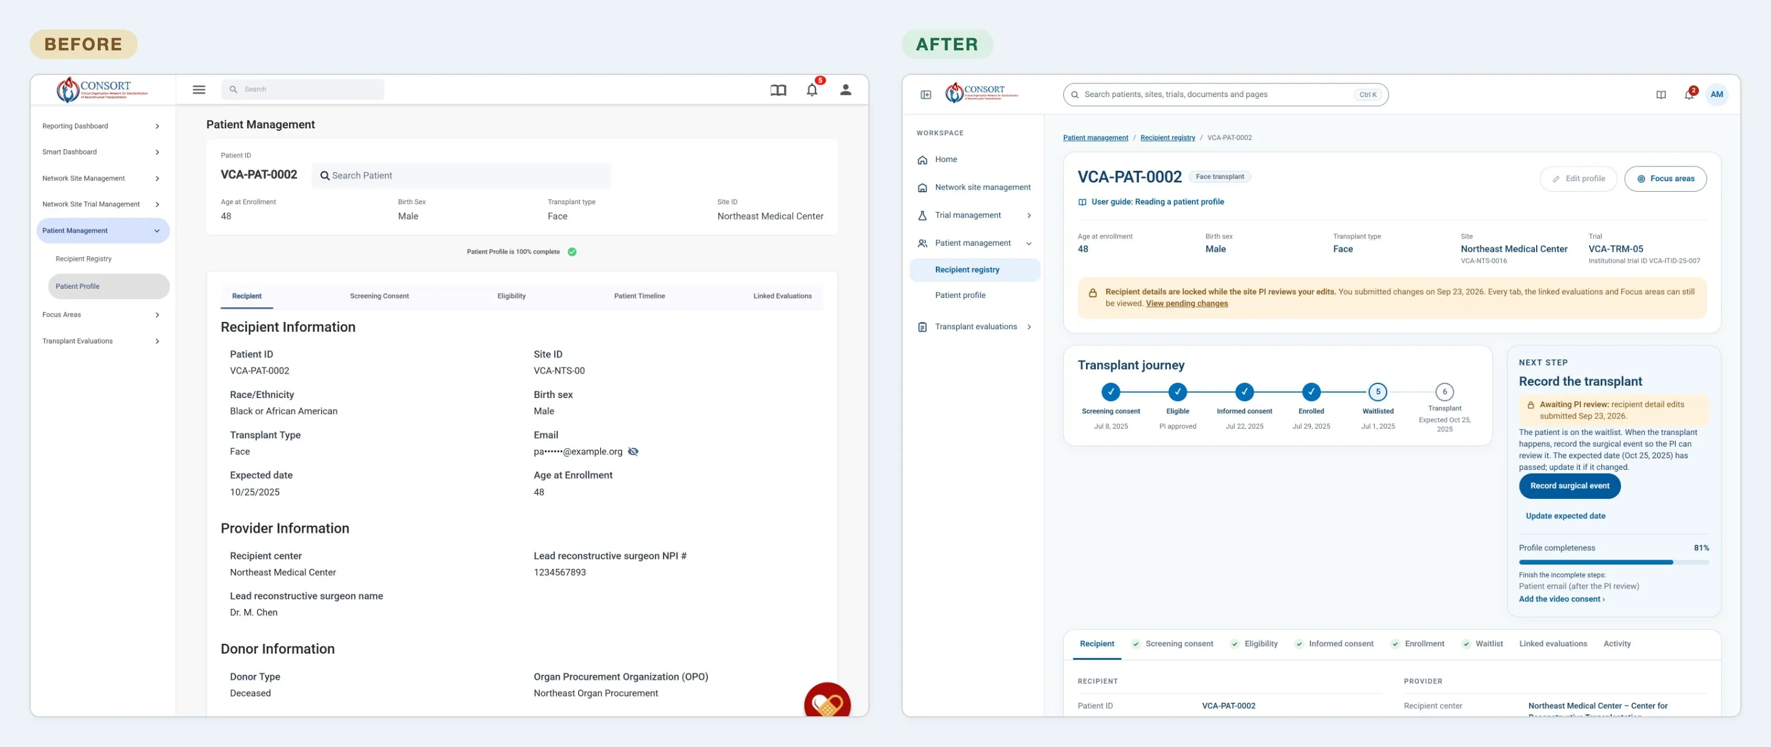1771x747 pixels.
Task: Open the Activity tab in After panel
Action: coord(1617,644)
